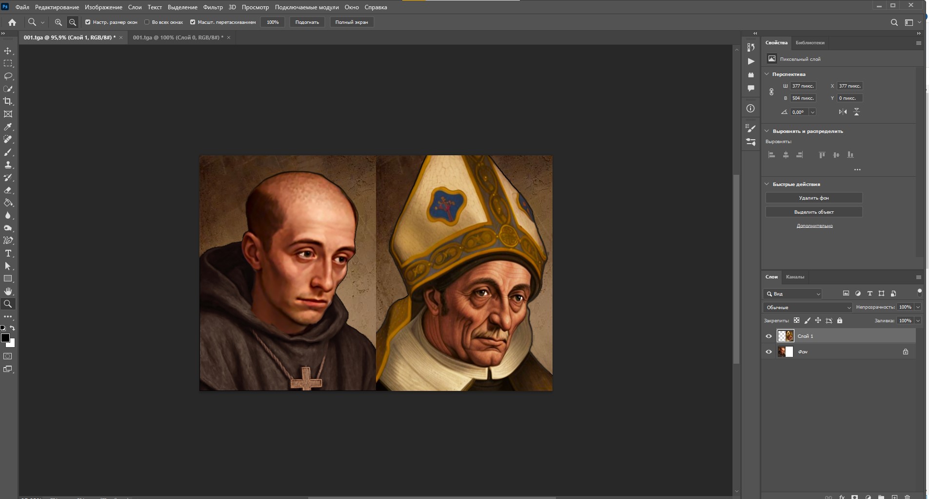
Task: Select the Brush tool
Action: pos(8,152)
